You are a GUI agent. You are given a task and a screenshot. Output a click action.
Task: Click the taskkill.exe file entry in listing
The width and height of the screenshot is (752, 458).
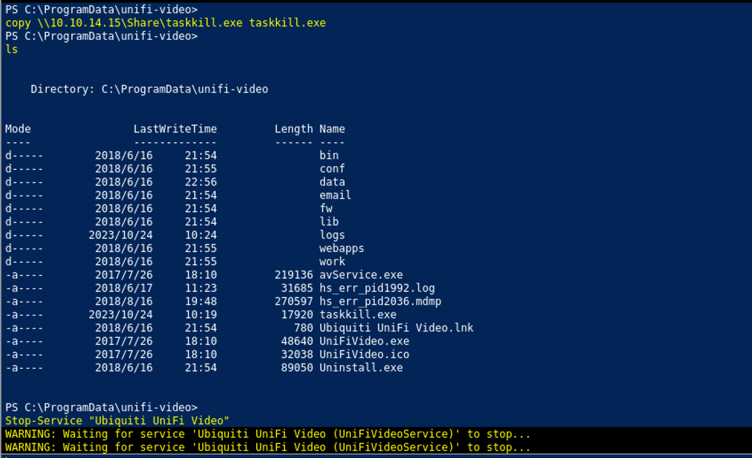tap(357, 315)
